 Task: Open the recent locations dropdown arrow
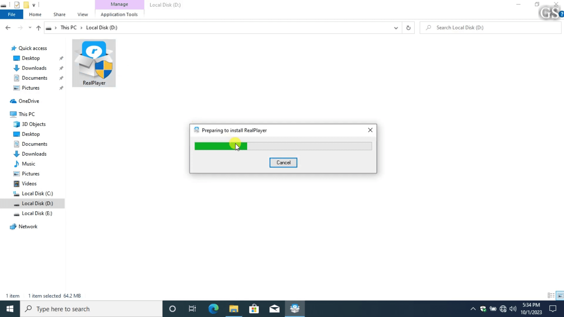(30, 28)
